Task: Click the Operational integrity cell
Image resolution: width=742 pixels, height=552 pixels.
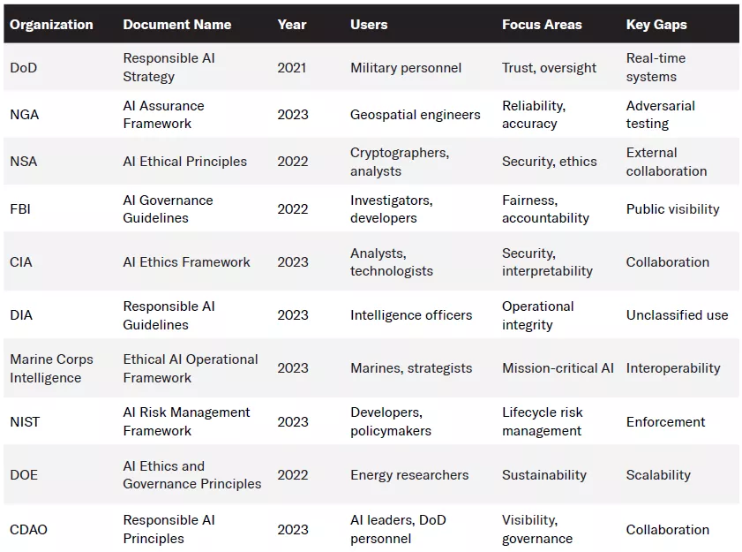Action: click(x=537, y=315)
